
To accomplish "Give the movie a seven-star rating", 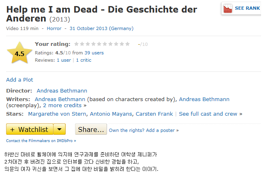I will 111,44.
